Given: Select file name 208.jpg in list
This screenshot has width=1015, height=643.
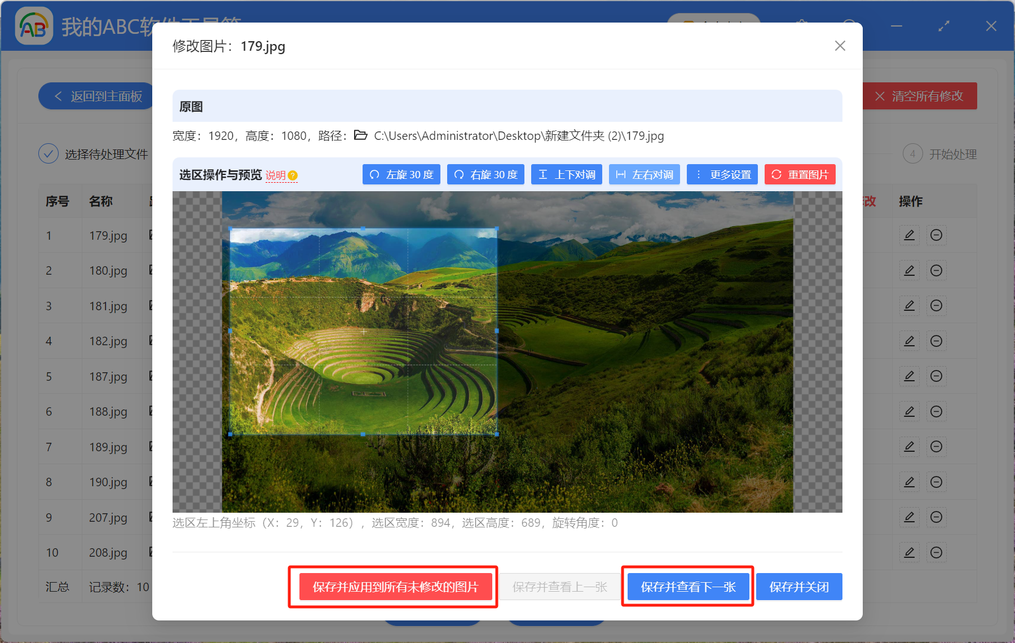Looking at the screenshot, I should (x=108, y=553).
